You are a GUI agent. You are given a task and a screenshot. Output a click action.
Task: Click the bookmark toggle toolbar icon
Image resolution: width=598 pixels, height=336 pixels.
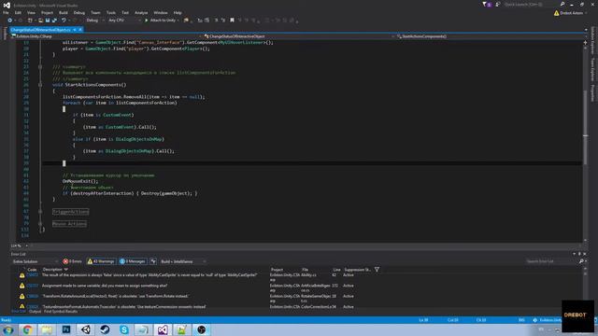click(x=232, y=21)
